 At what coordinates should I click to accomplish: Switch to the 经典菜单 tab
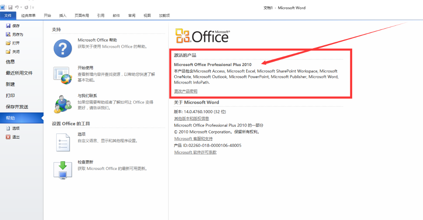pos(28,16)
